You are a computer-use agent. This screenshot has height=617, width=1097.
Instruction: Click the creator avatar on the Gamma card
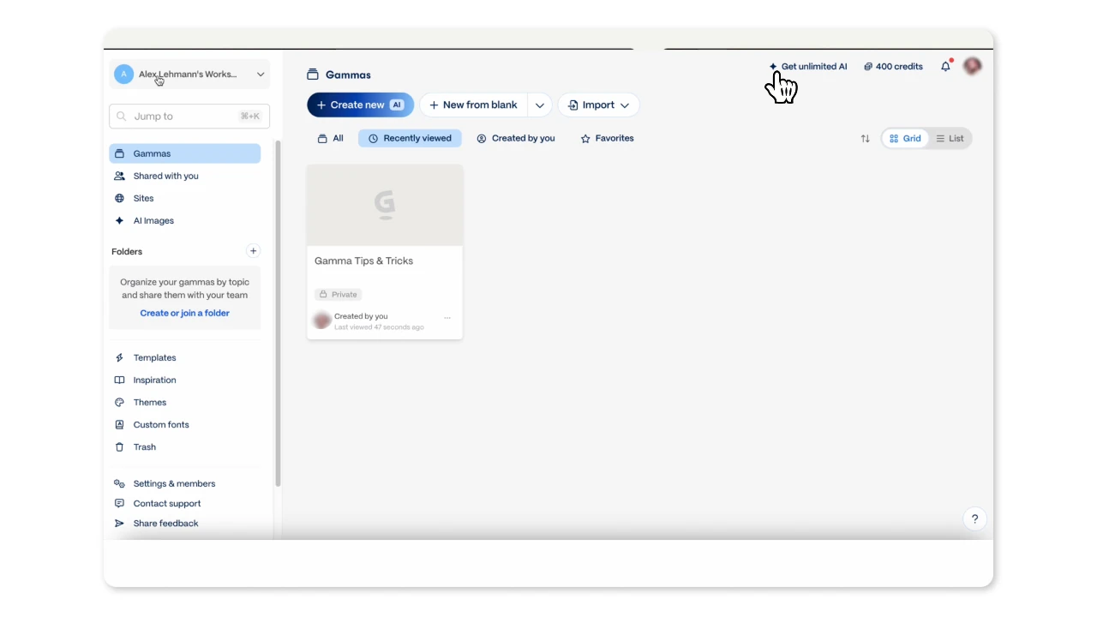pos(322,320)
